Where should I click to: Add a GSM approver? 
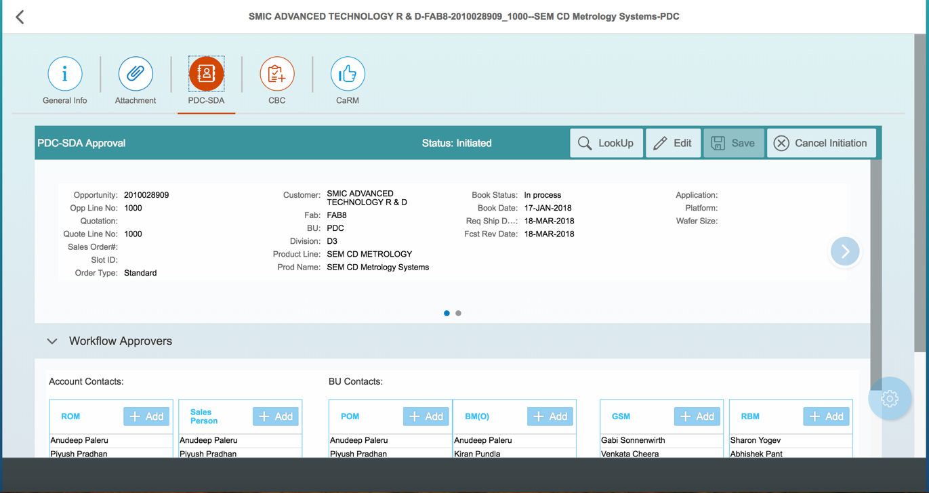pos(697,416)
